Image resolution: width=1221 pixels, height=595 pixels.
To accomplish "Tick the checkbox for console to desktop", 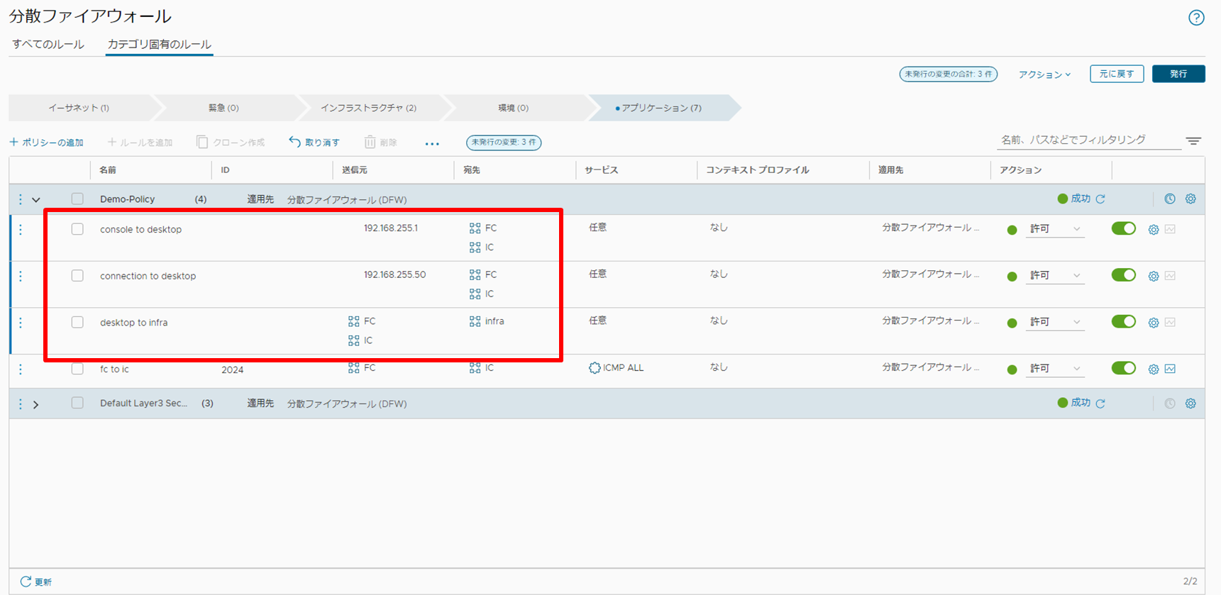I will (77, 229).
